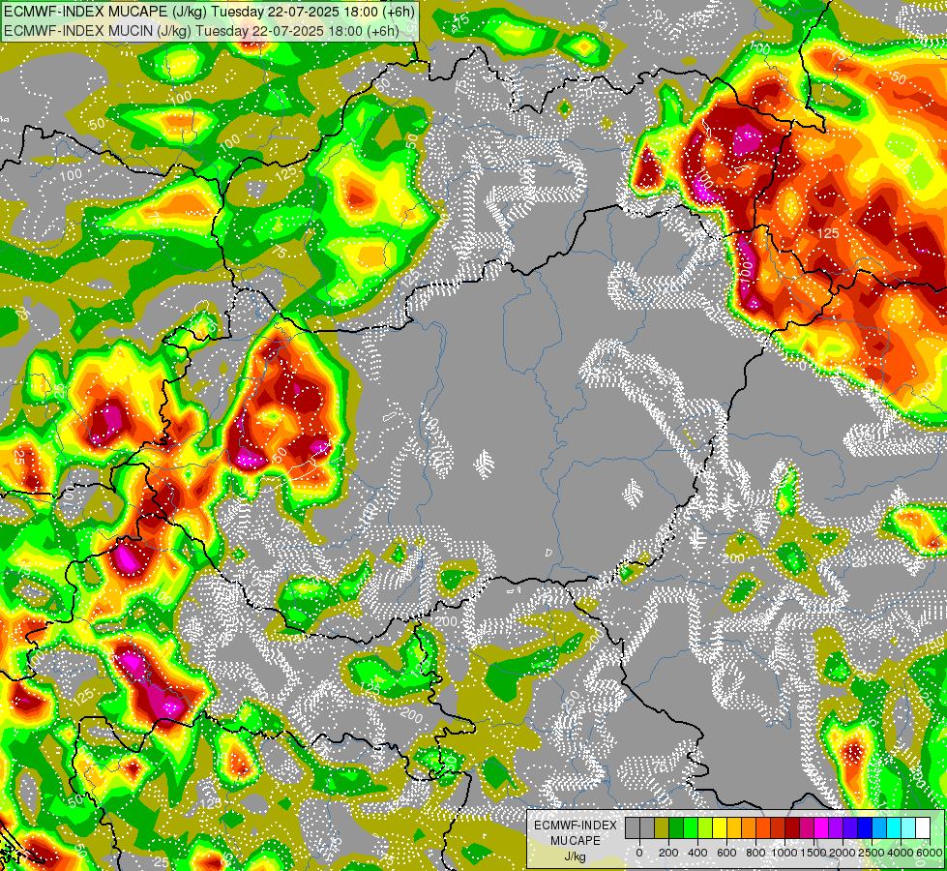Click the legend tick label 1500
The height and width of the screenshot is (871, 947).
[x=814, y=853]
